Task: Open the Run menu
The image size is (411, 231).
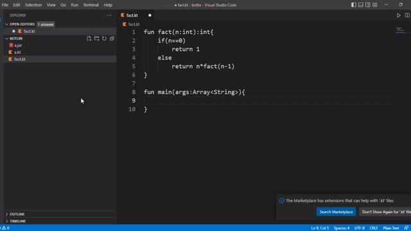Action: pyautogui.click(x=74, y=5)
